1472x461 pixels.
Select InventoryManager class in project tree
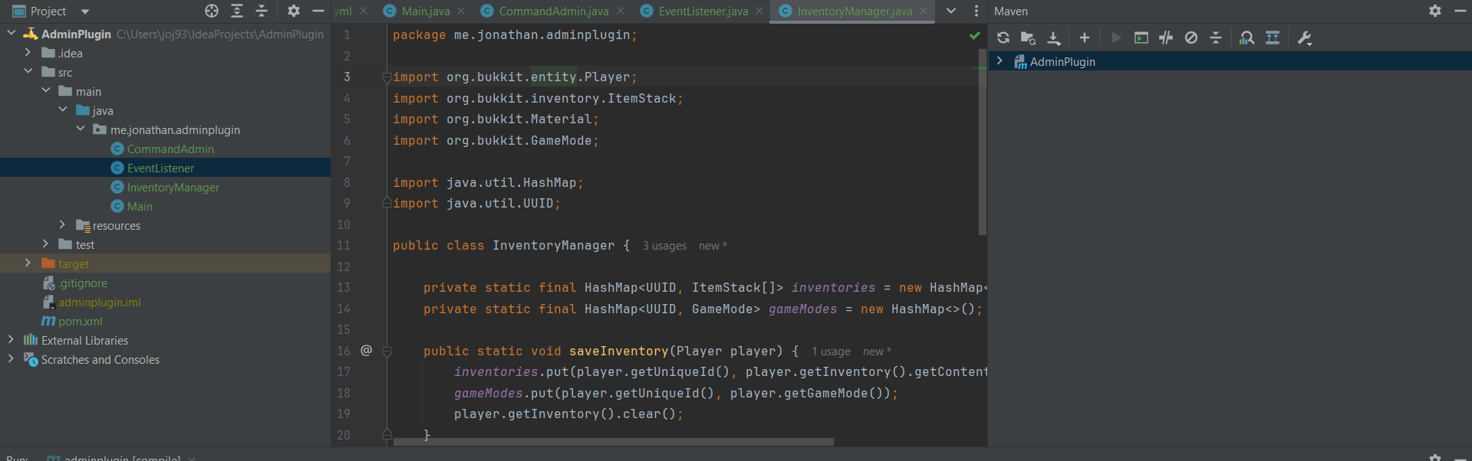point(173,187)
